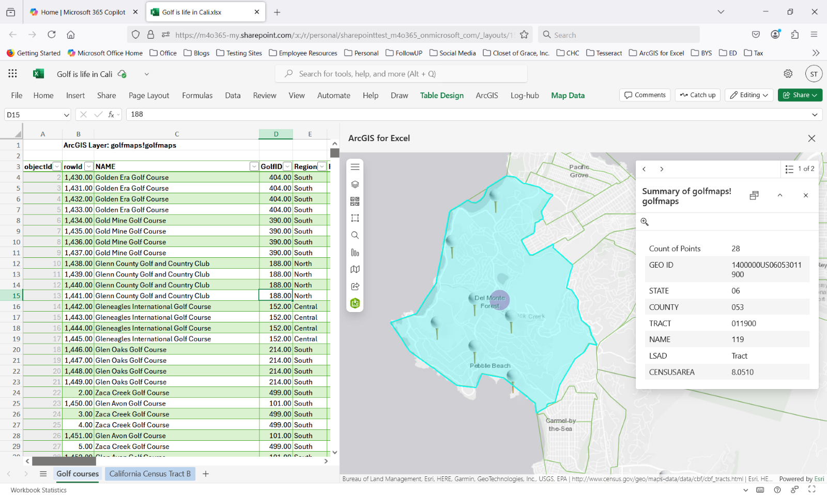Image resolution: width=827 pixels, height=495 pixels.
Task: Open the map hamburger menu
Action: click(x=355, y=167)
